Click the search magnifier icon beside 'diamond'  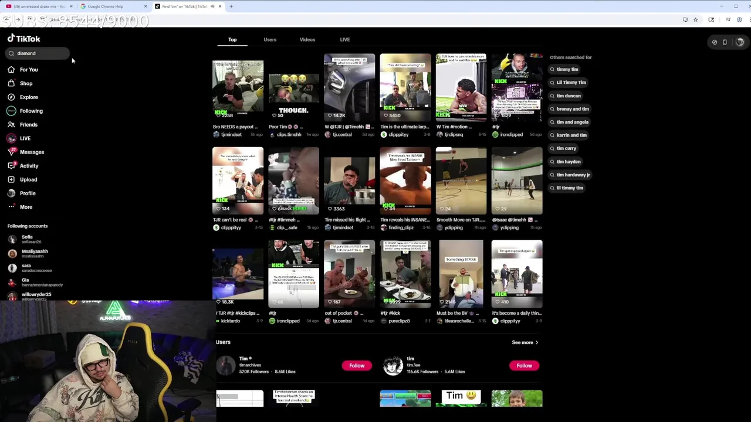tap(11, 53)
